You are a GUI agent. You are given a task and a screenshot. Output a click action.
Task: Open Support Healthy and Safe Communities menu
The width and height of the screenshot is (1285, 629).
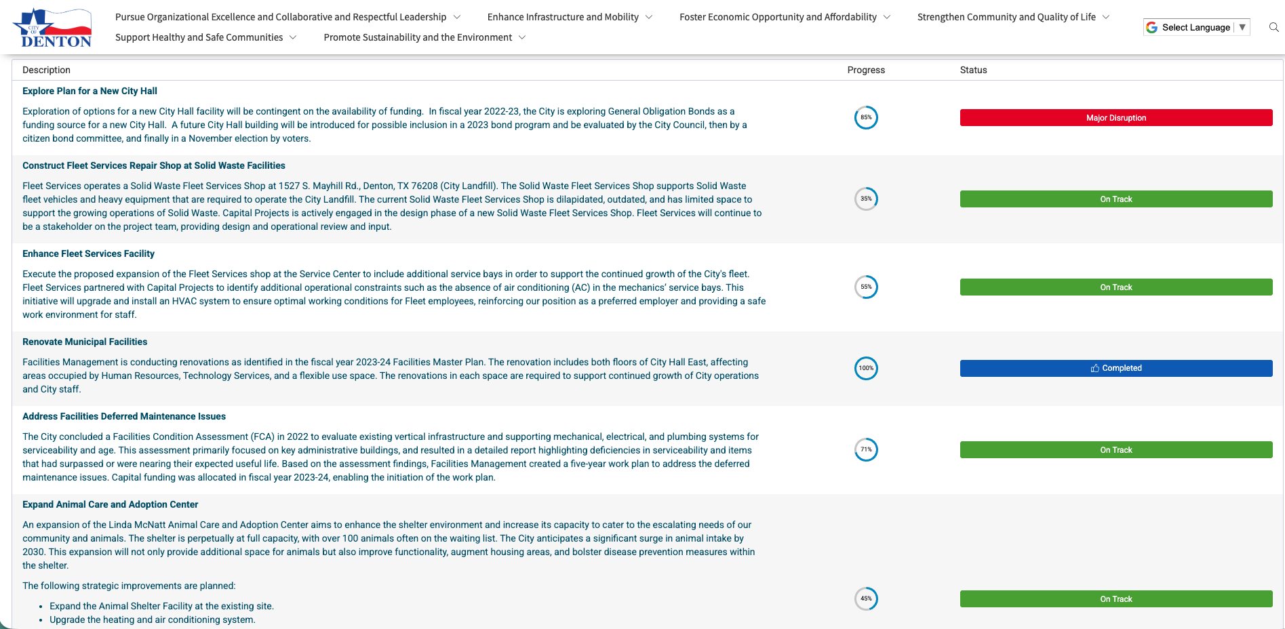tap(205, 37)
